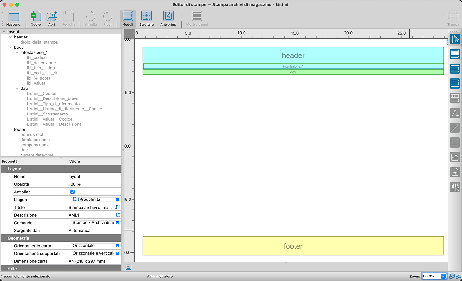
Task: Collapse the dati tree node
Action: pos(17,89)
